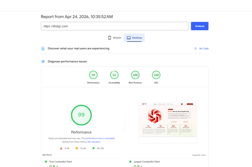Open the dhdigi.com page screenshot thumbnail

click(168, 123)
